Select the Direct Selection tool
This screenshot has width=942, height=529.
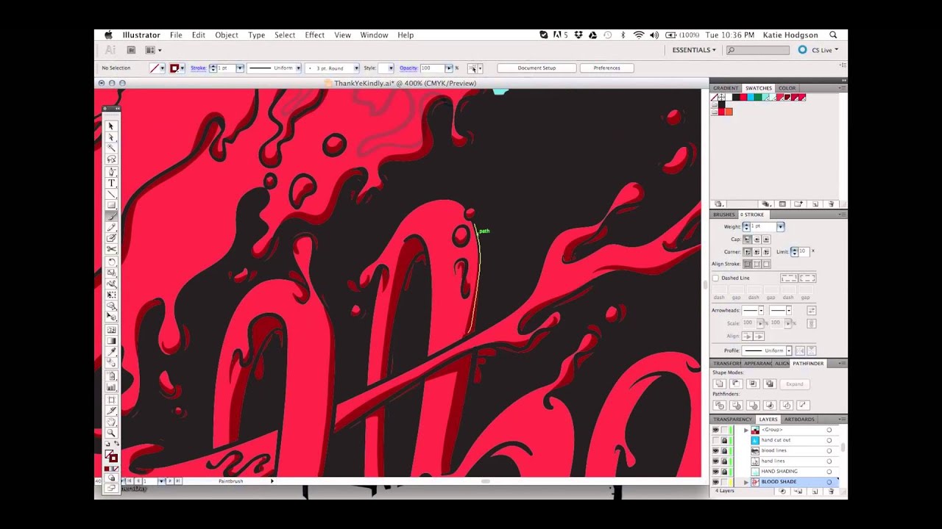(x=112, y=137)
